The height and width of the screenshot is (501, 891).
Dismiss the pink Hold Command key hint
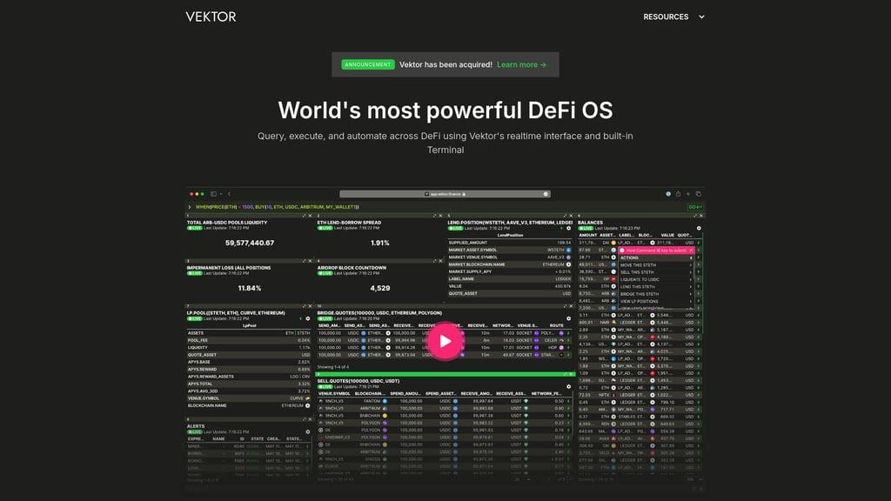[691, 250]
